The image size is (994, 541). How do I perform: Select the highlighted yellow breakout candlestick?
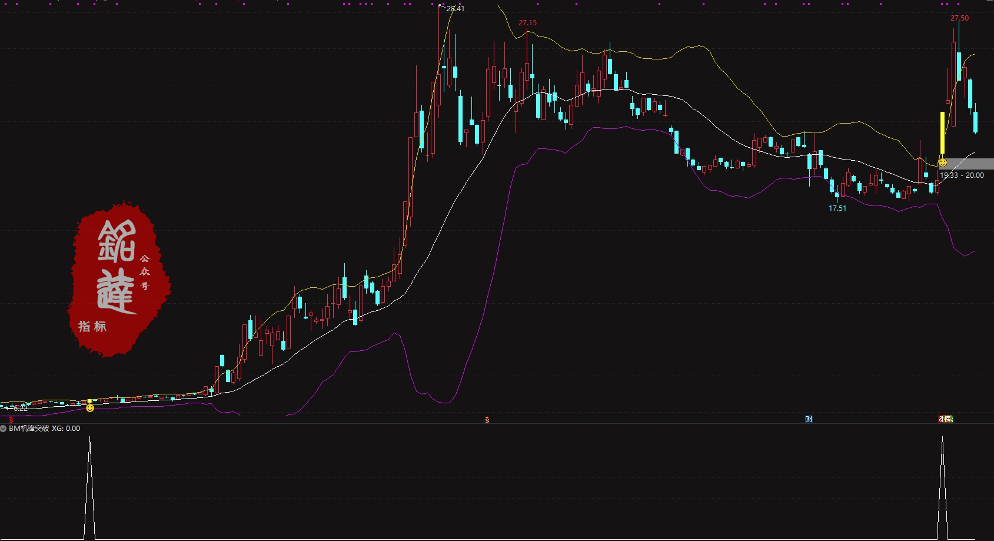tap(942, 132)
